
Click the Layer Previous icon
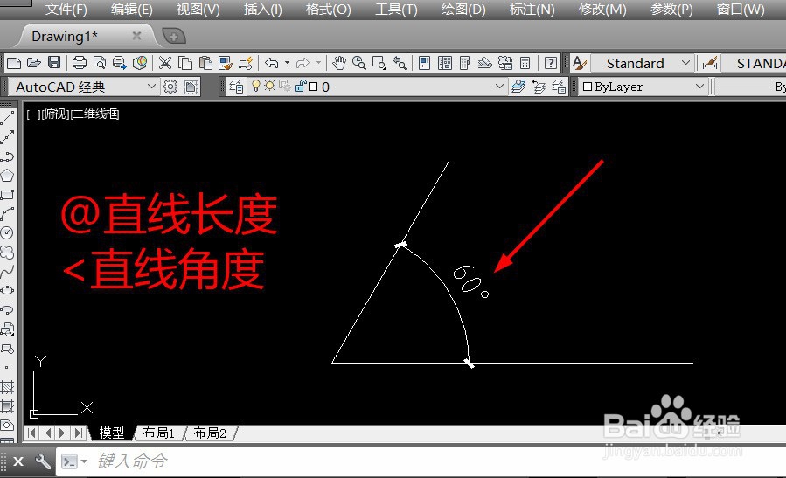point(539,87)
